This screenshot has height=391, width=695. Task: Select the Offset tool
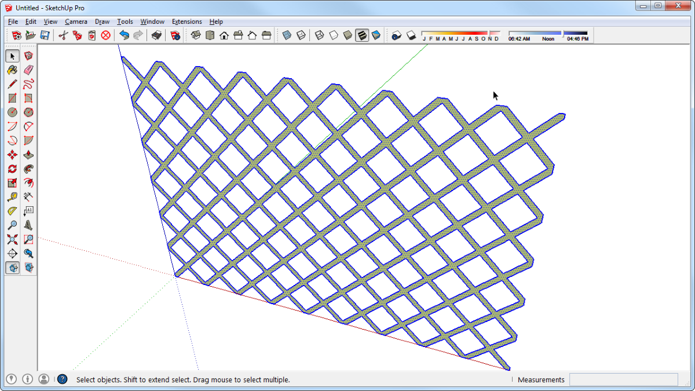click(x=28, y=183)
